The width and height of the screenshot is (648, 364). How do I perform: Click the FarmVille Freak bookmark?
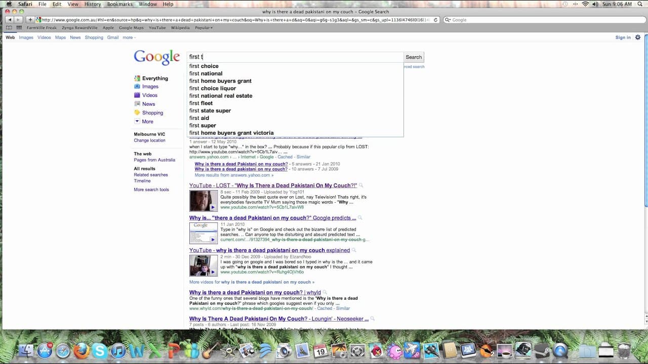(42, 28)
